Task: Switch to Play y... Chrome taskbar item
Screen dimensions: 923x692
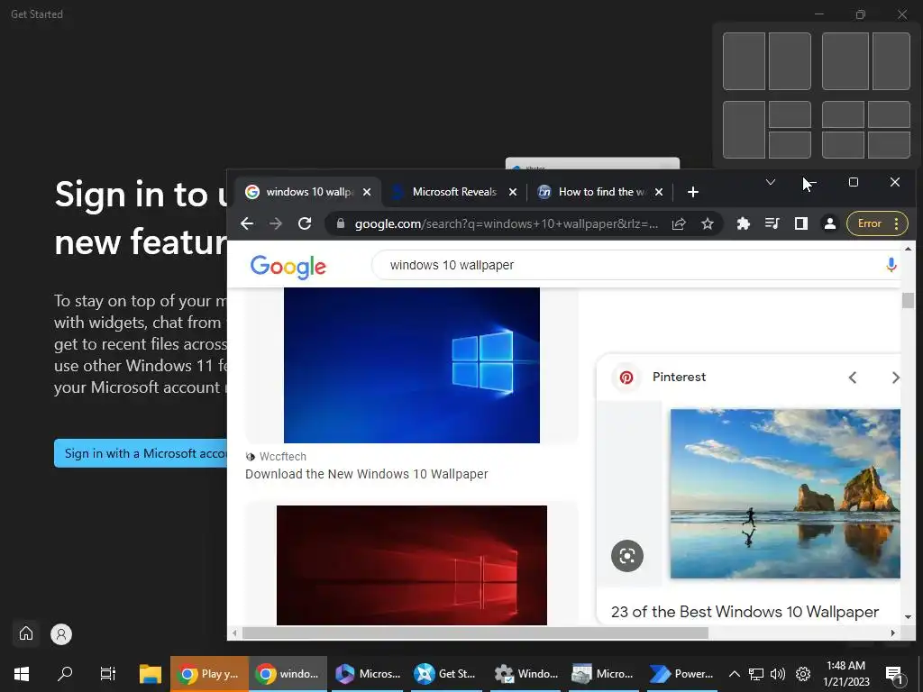Action: (209, 674)
